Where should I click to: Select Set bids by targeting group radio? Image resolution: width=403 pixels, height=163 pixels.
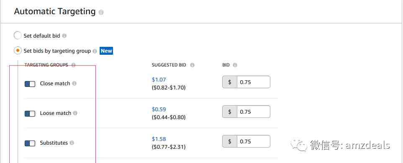(18, 51)
